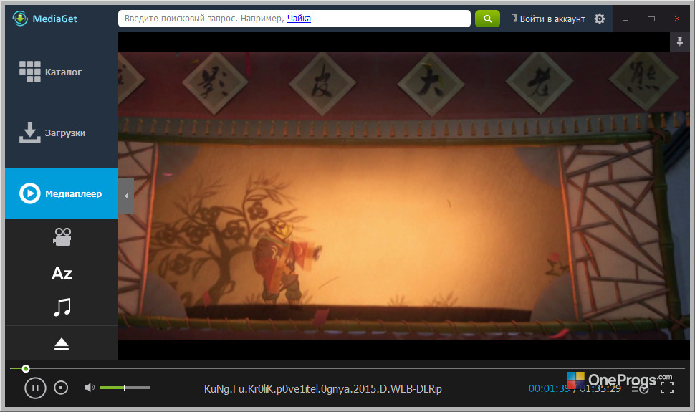Viewport: 695px width, 412px height.
Task: Collapse the sidebar with the arrow handle
Action: (126, 196)
